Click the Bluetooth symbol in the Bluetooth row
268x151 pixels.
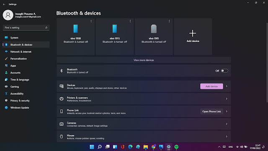pyautogui.click(x=62, y=71)
